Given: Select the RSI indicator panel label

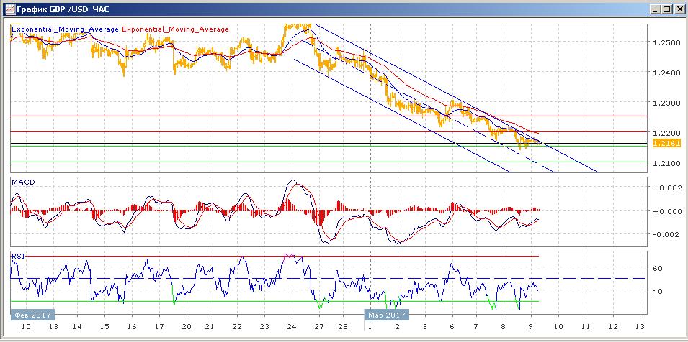Looking at the screenshot, I should [x=17, y=255].
